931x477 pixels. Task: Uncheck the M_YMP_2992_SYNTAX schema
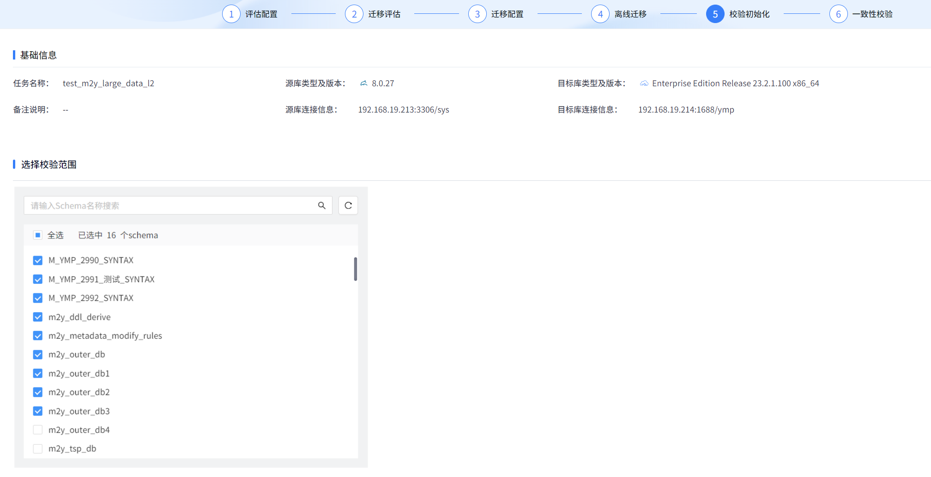[x=38, y=298]
